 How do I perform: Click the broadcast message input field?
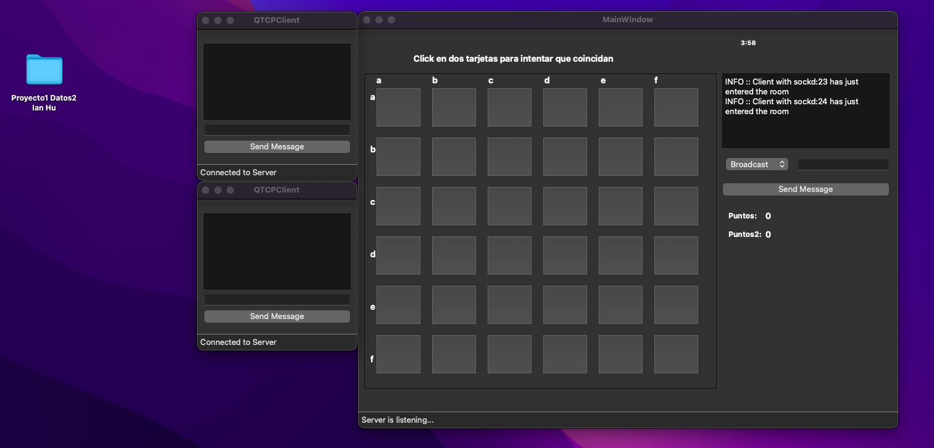point(843,164)
